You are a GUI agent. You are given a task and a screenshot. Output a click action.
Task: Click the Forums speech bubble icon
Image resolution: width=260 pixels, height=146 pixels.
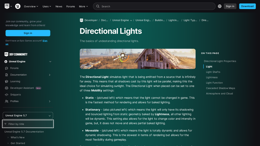tap(7, 68)
